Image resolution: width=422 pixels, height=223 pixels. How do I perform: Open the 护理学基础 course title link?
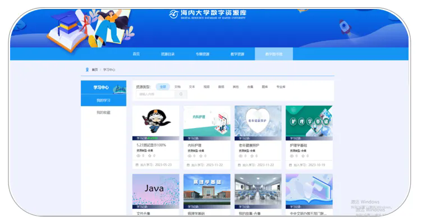[299, 145]
